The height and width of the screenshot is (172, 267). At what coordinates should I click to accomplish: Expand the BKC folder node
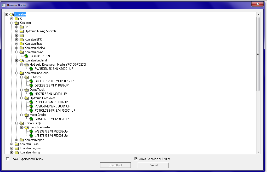click(x=16, y=27)
